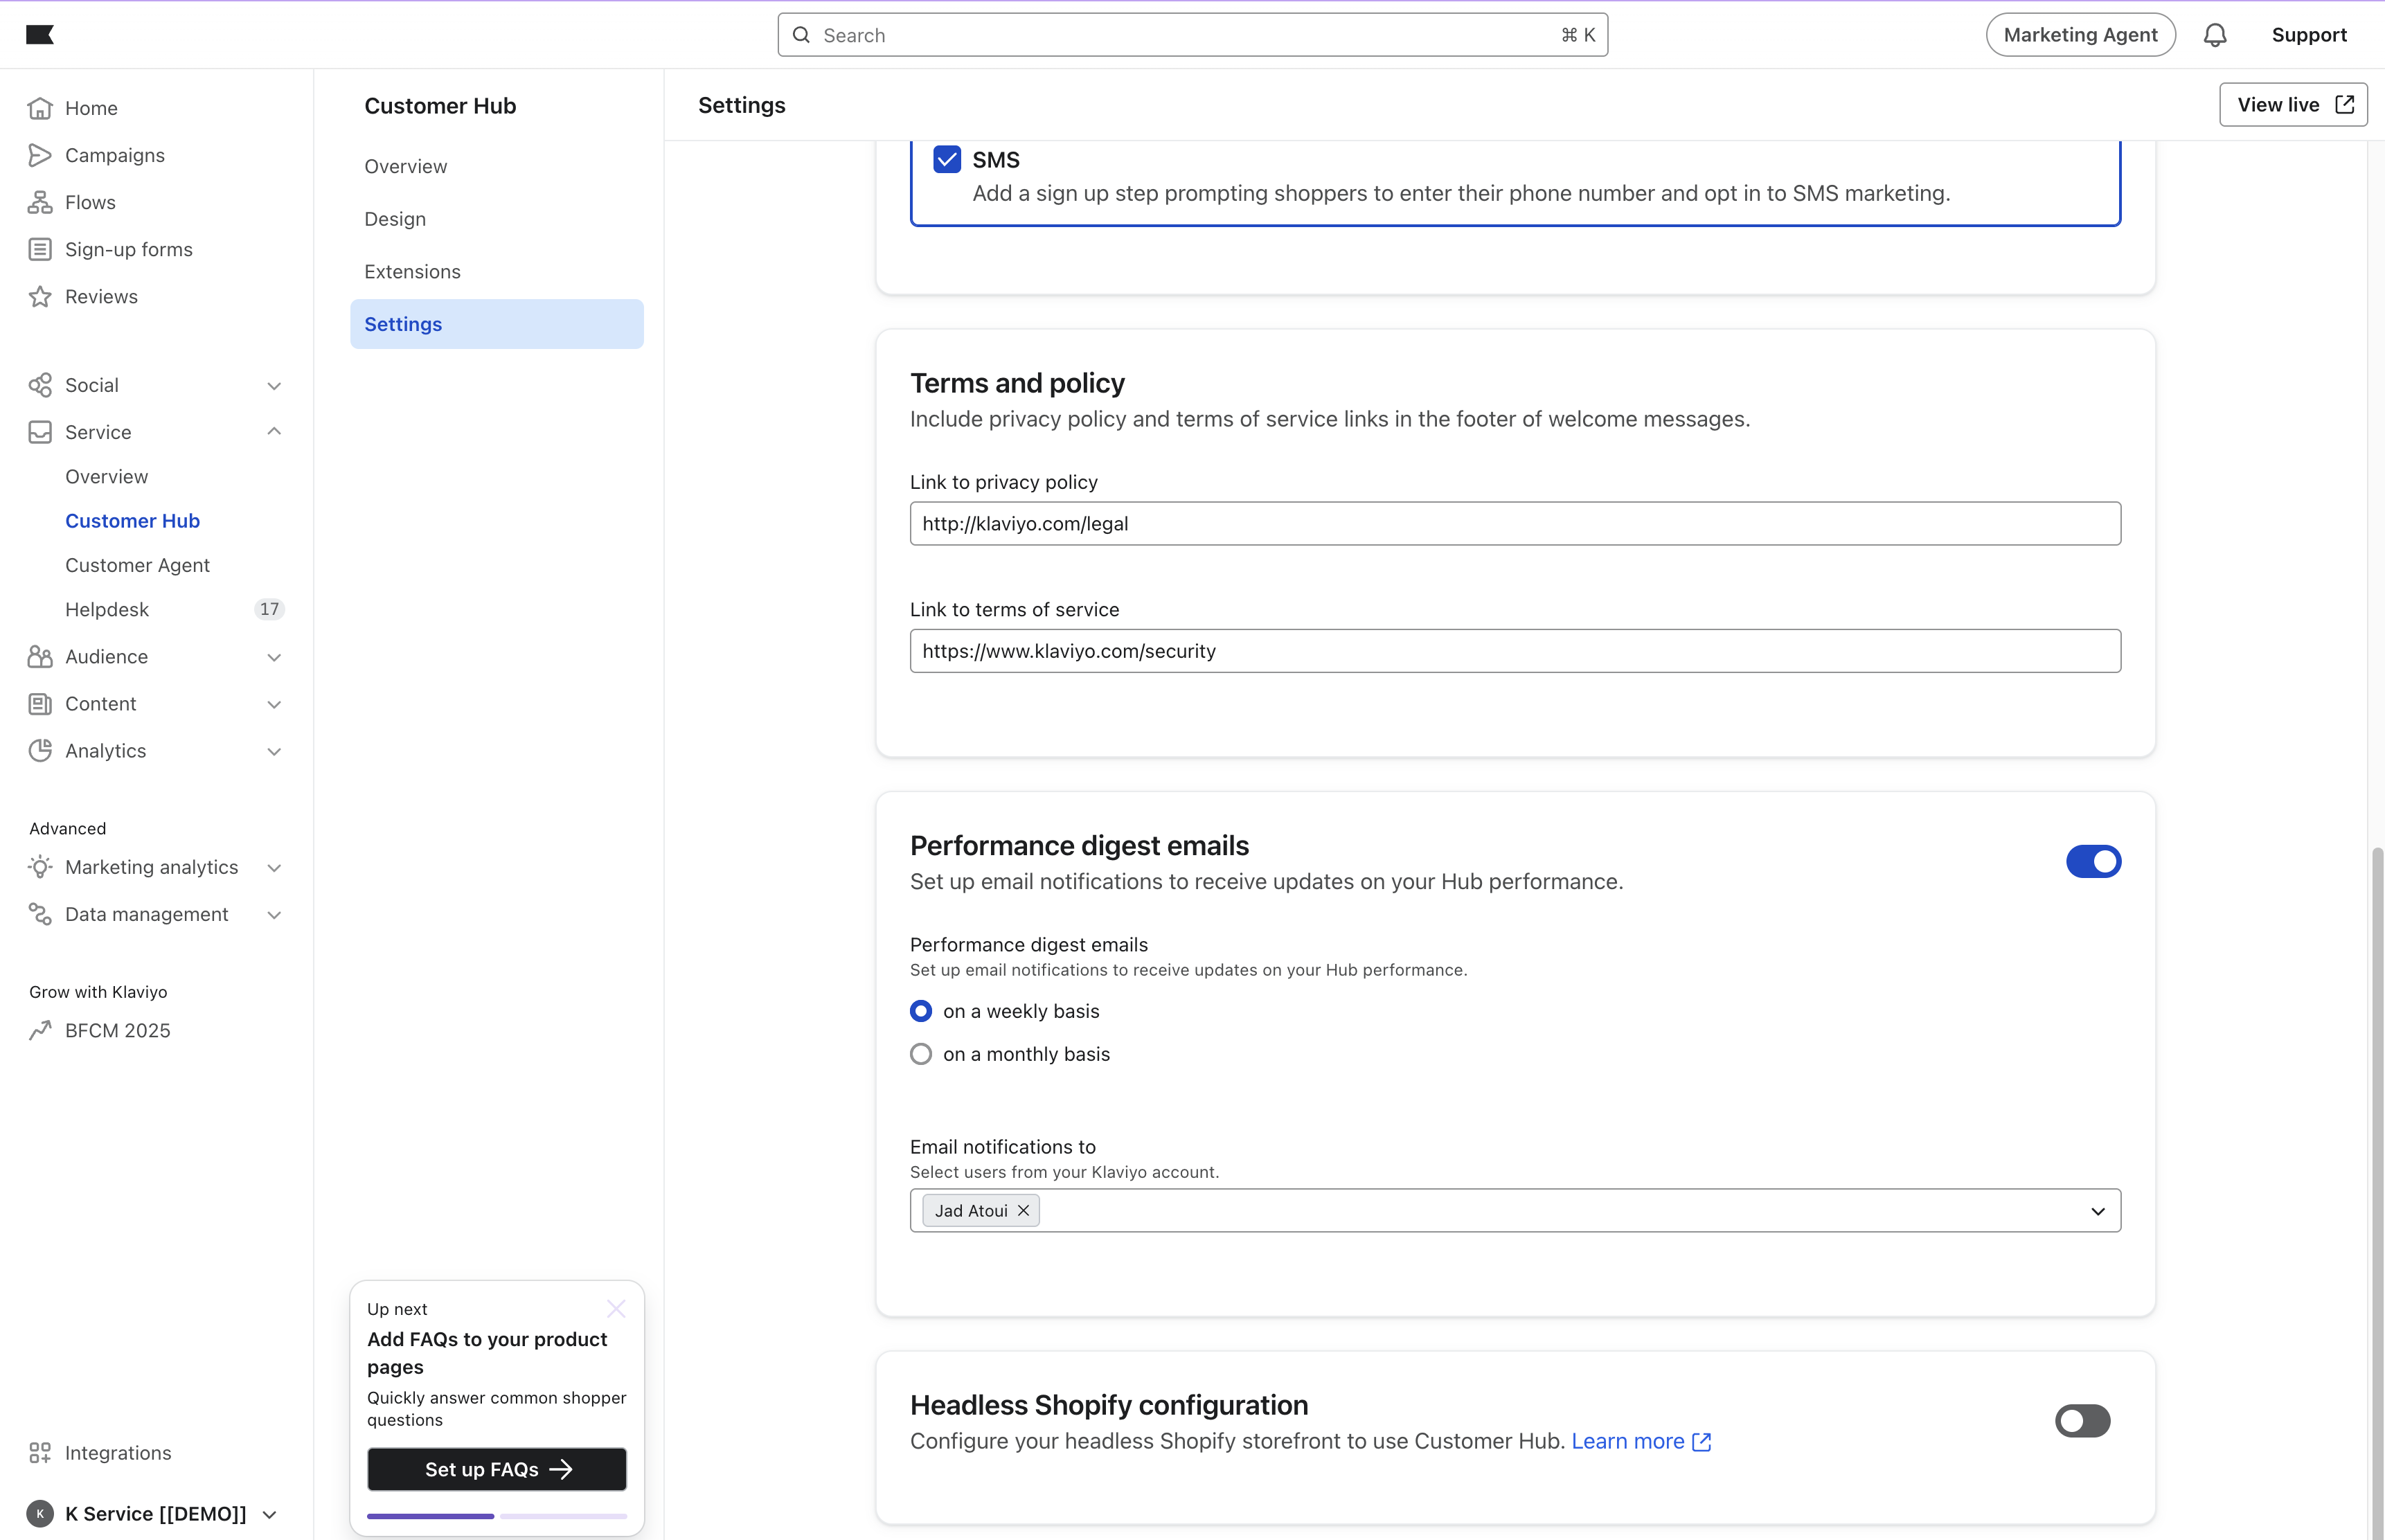
Task: Click the Integrations grid icon
Action: click(40, 1452)
